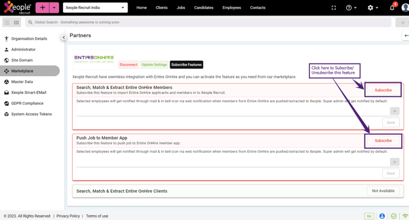Click the Subscribe Features button
The height and width of the screenshot is (220, 409).
[x=187, y=65]
